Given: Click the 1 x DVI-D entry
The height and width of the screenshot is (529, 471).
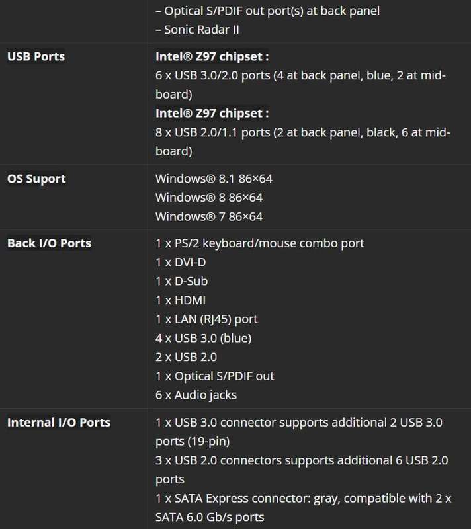Looking at the screenshot, I should [x=181, y=262].
